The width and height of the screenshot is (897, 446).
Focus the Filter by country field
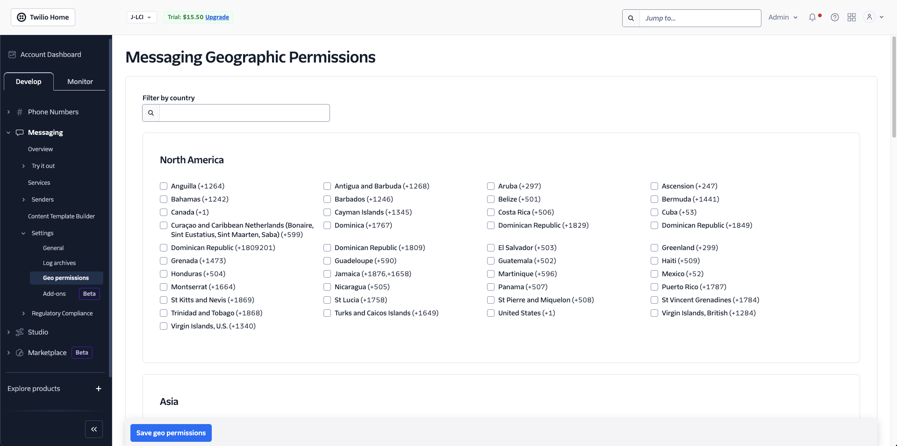[x=244, y=113]
